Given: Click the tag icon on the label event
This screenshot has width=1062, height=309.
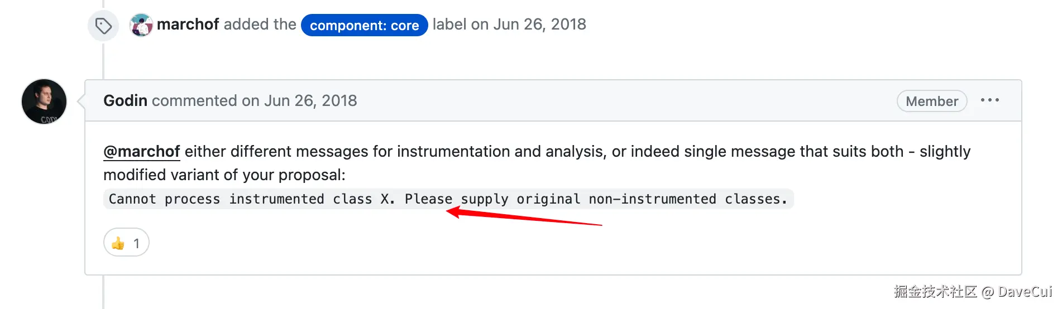Looking at the screenshot, I should click(103, 26).
